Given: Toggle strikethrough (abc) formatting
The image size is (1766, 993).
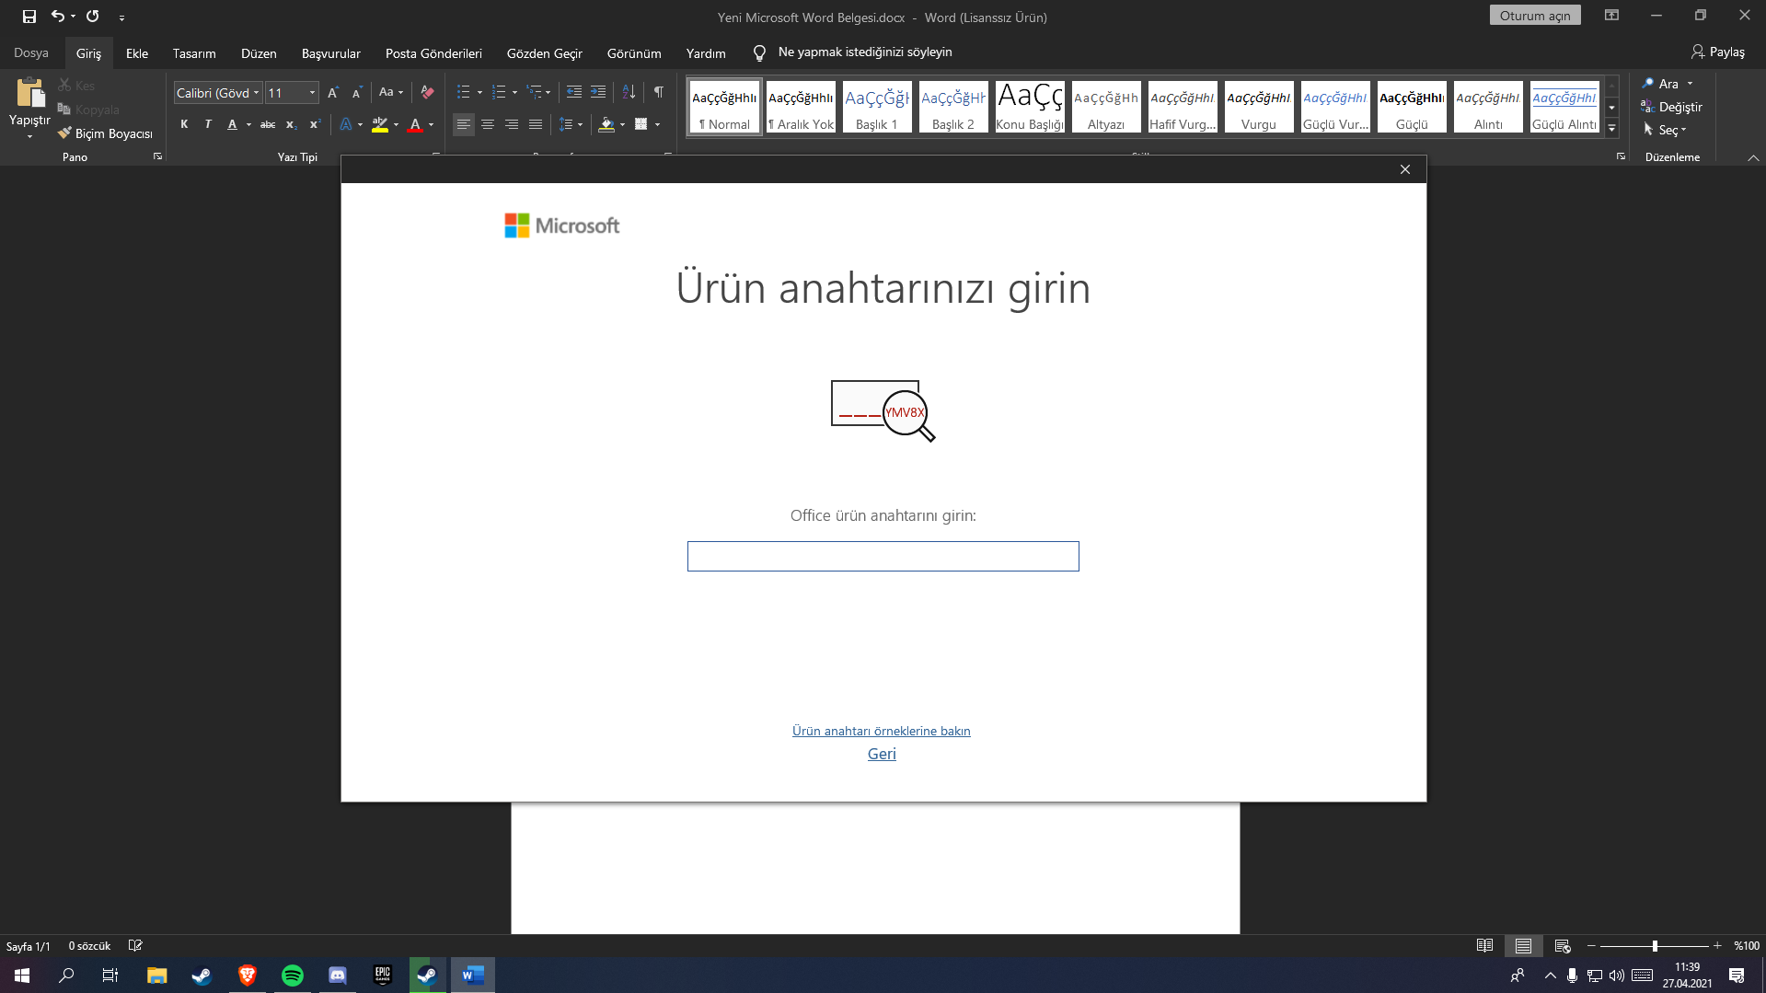Looking at the screenshot, I should (x=268, y=124).
